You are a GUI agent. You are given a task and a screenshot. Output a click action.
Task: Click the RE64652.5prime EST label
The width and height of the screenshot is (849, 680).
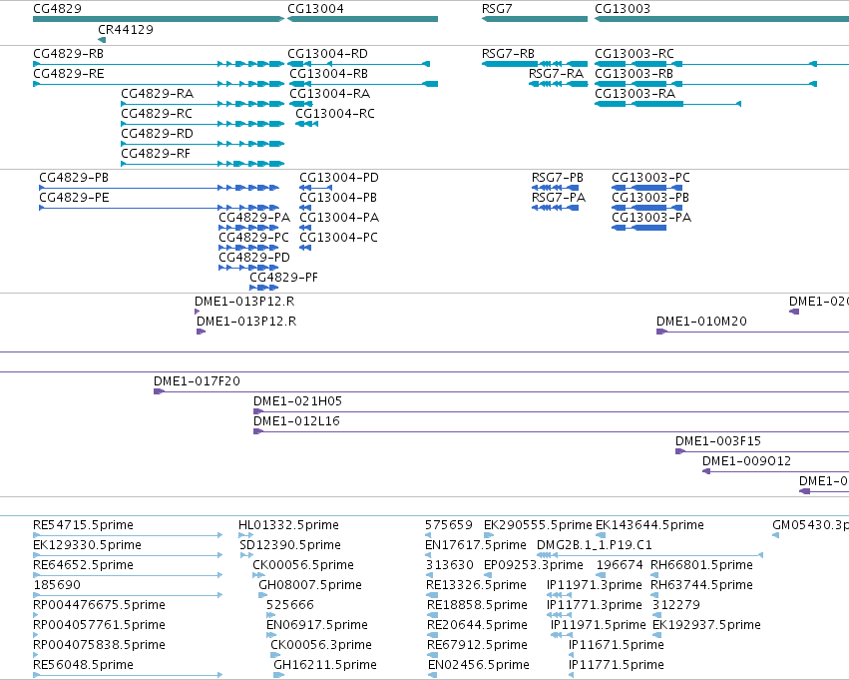point(84,566)
